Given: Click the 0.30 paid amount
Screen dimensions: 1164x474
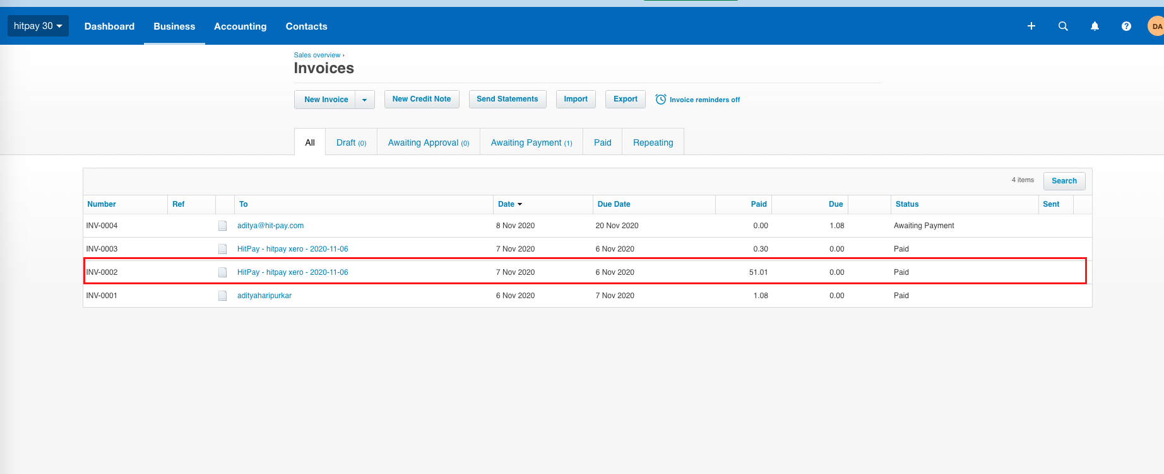Looking at the screenshot, I should point(761,249).
